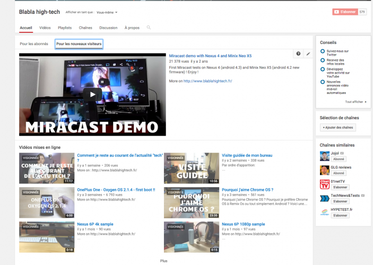Open 'OnePlus One - Oxygen OS 2.1.4' title

(116, 190)
